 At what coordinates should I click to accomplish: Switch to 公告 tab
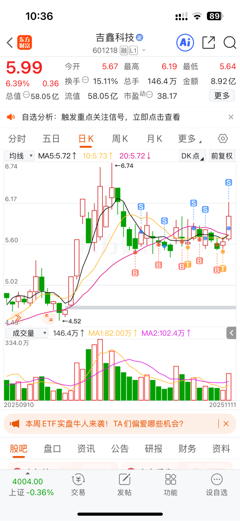pos(120,449)
